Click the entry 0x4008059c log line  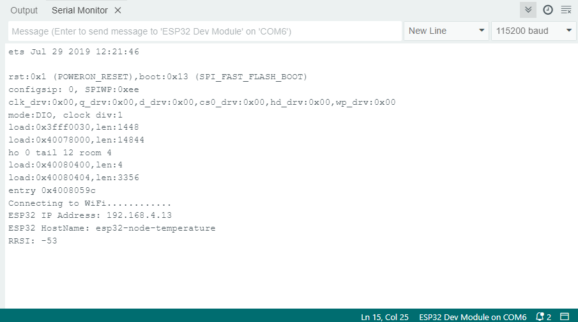[52, 190]
